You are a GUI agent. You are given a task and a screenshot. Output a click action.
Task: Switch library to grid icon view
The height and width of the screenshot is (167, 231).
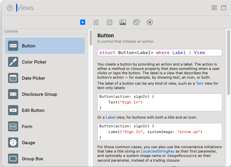click(x=214, y=8)
